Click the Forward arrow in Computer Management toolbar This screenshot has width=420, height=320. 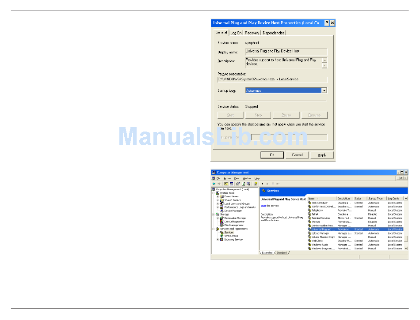219,184
